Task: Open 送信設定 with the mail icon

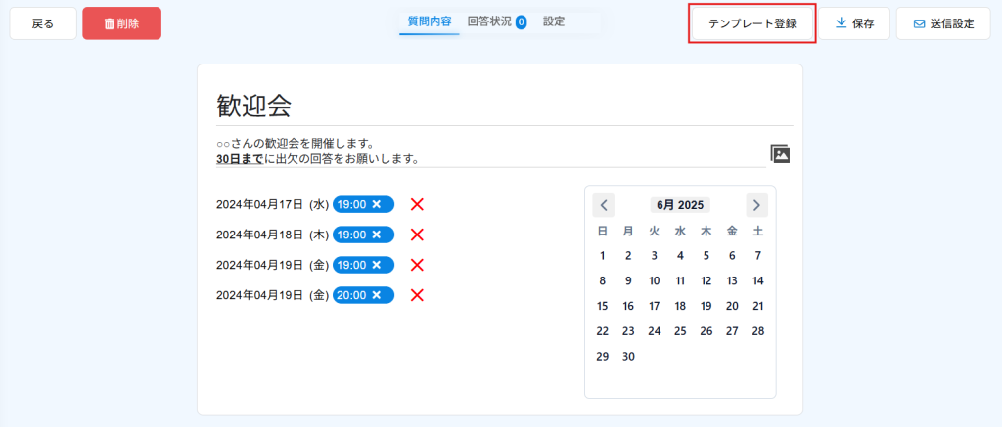Action: (x=943, y=24)
